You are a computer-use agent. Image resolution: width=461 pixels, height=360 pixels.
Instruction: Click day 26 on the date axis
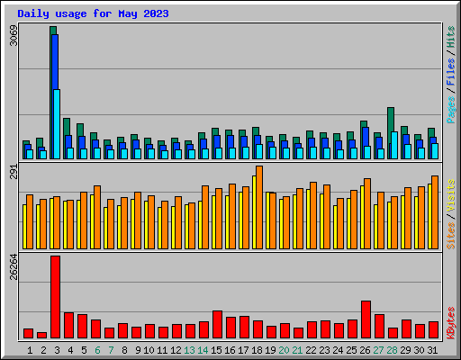tap(365, 350)
